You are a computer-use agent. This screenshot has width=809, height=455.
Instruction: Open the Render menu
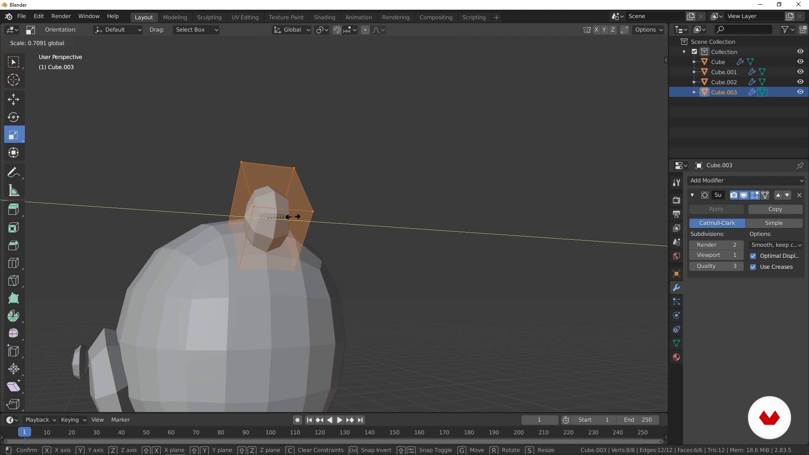coord(61,16)
